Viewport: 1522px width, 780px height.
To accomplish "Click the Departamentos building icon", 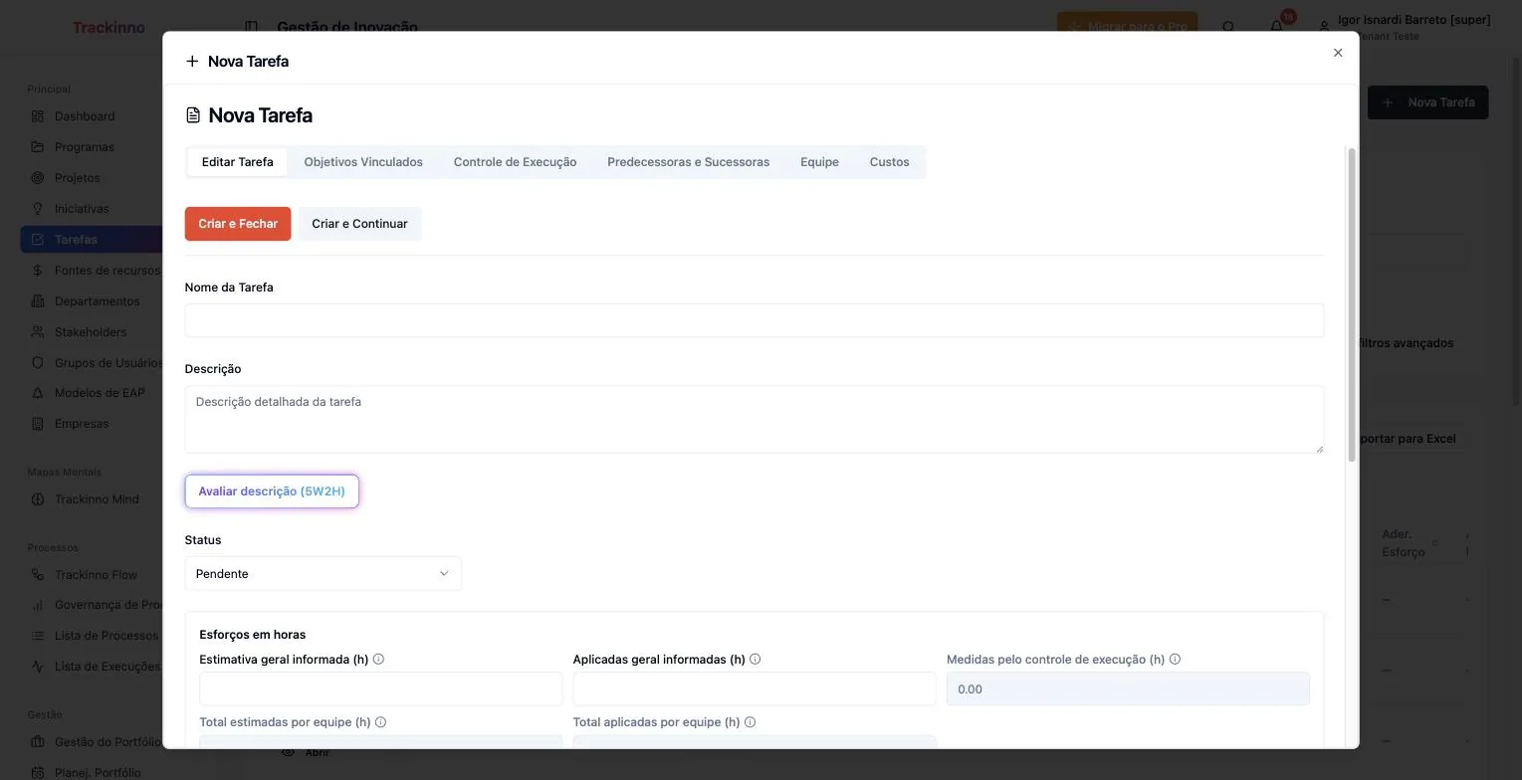I will click(x=38, y=301).
